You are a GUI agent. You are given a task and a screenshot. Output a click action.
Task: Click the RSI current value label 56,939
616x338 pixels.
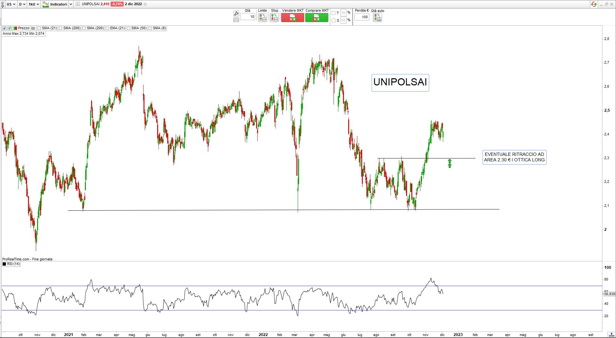click(609, 294)
